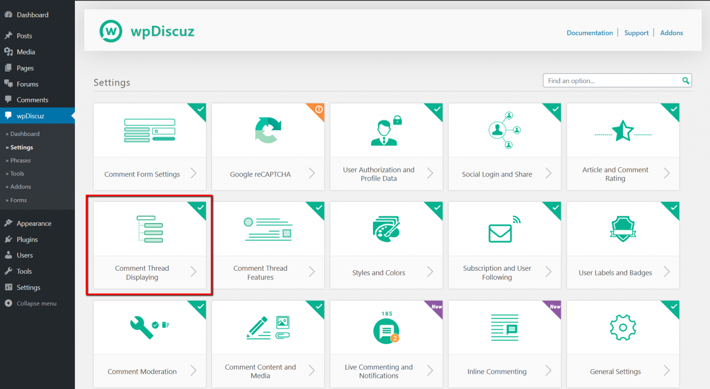The height and width of the screenshot is (389, 710).
Task: Select Comments in the admin sidebar
Action: (37, 100)
